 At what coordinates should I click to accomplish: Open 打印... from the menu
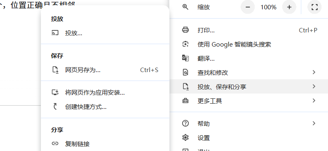pyautogui.click(x=249, y=30)
